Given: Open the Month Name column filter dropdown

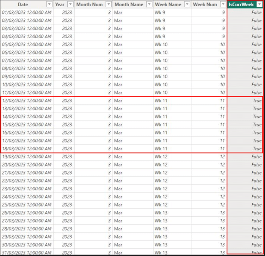Looking at the screenshot, I should point(149,4).
